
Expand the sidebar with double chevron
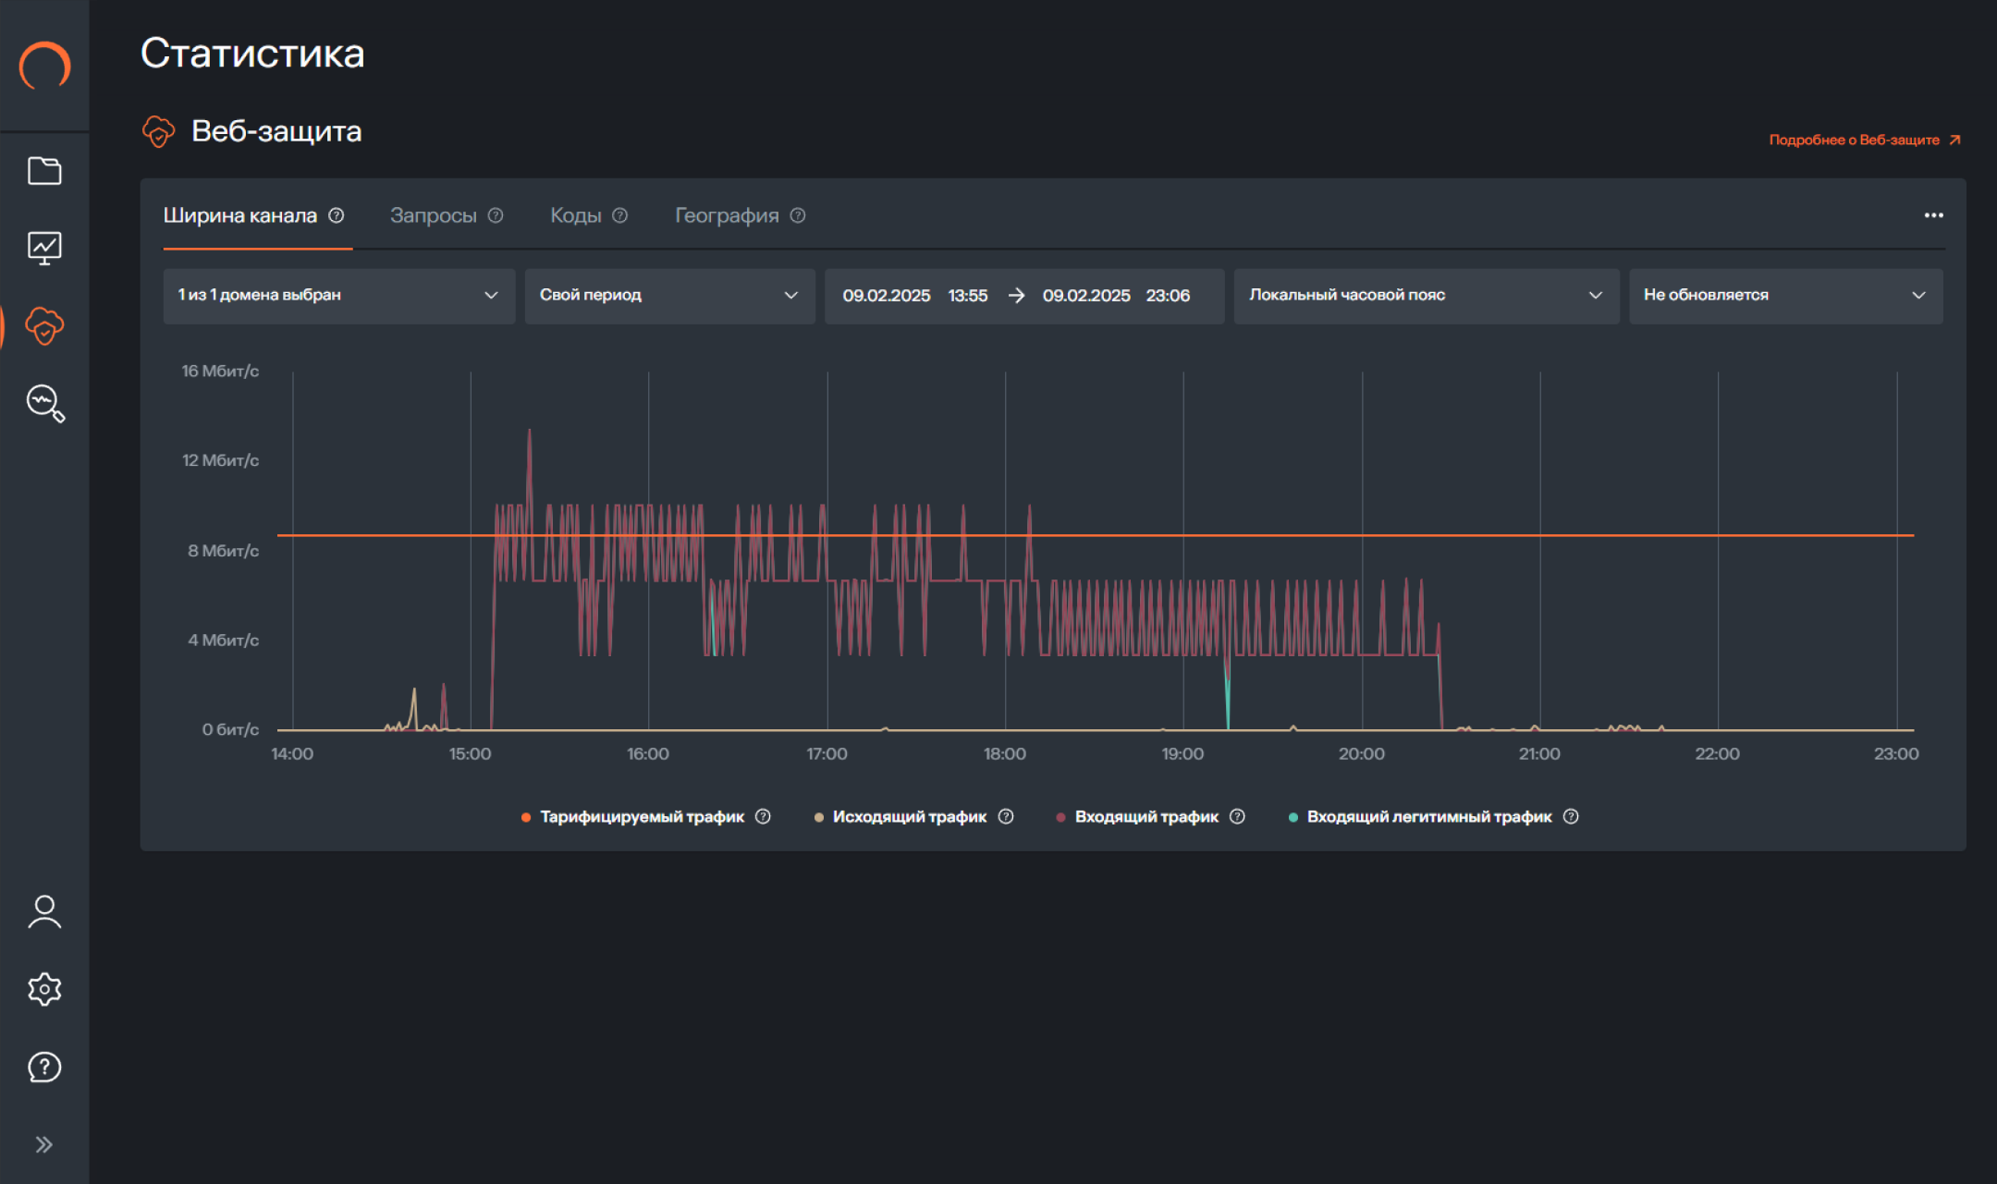(43, 1144)
